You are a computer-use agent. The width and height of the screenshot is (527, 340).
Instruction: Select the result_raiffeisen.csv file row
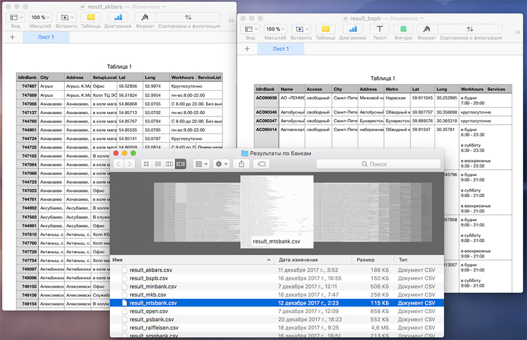tap(276, 328)
